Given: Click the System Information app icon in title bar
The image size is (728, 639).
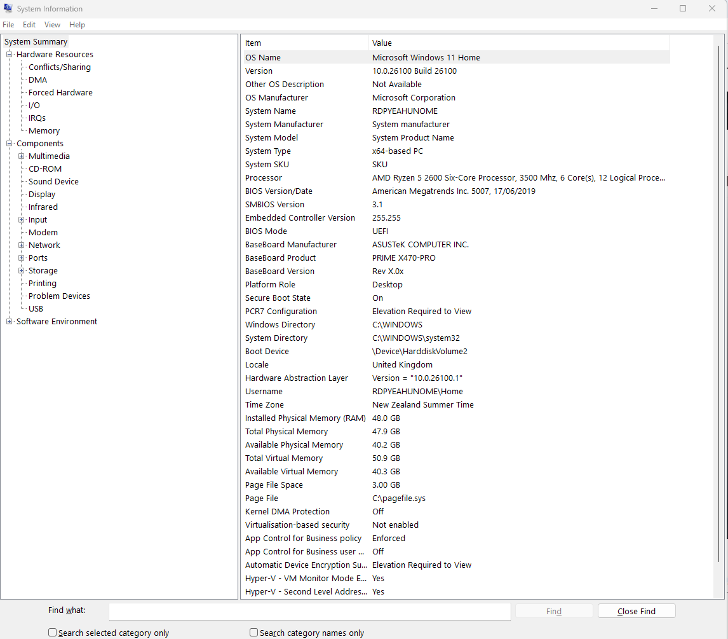Looking at the screenshot, I should click(8, 9).
